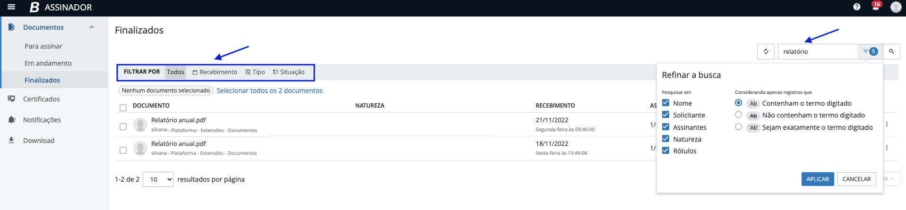Open the three-dot menu for first document

tap(887, 124)
